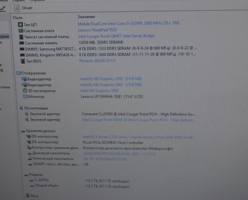Click the first IDE-контроллер icon
248x200 pixels.
(28, 136)
